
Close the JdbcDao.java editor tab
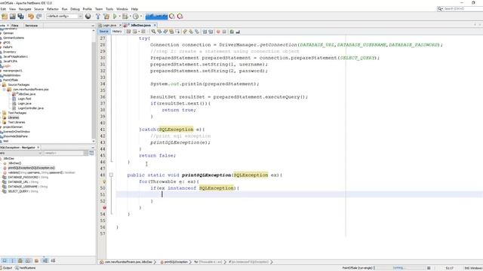click(155, 25)
